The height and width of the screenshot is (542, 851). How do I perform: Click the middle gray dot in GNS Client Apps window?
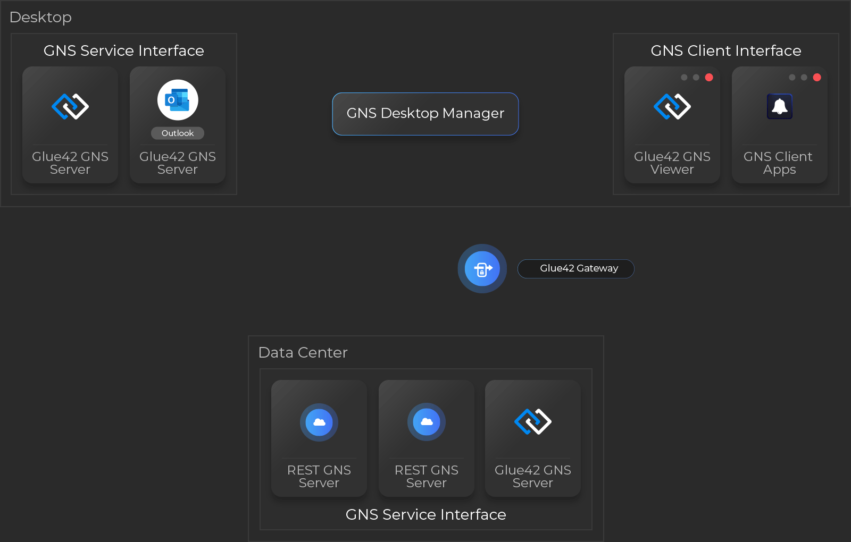(804, 78)
